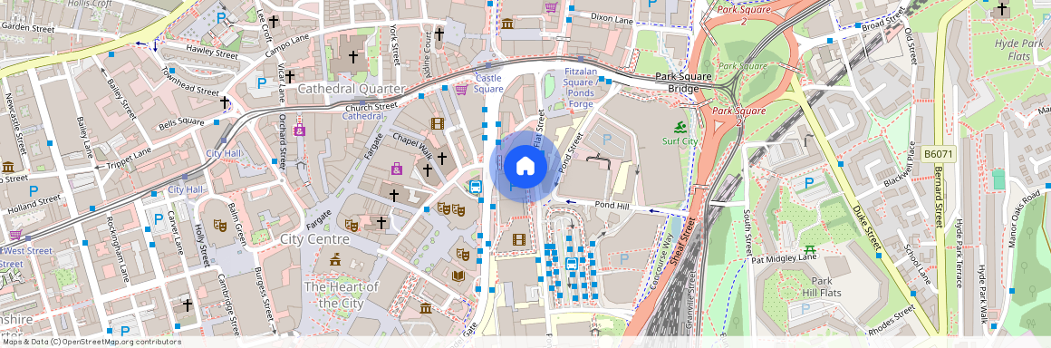Select parking icon above Holland Street

34,190
